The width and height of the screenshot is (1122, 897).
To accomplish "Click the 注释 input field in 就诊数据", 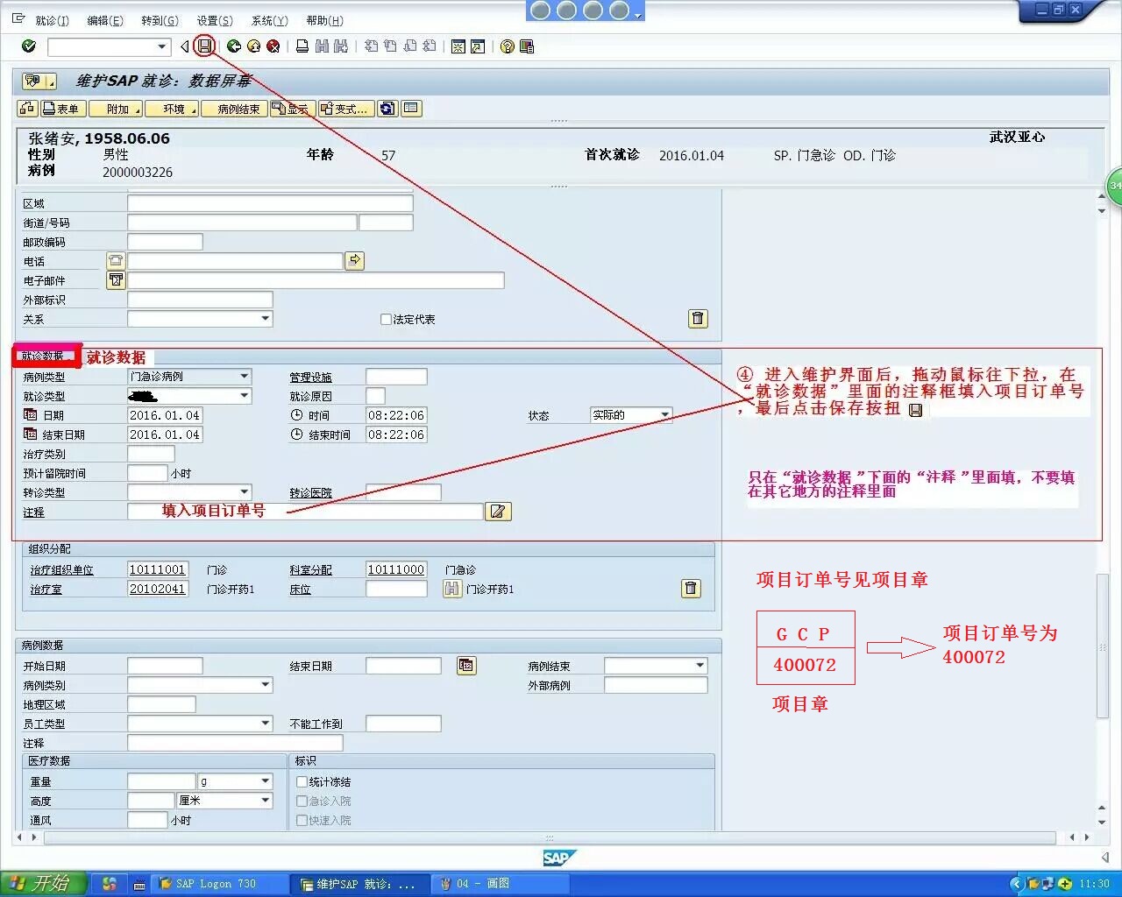I will tap(305, 512).
